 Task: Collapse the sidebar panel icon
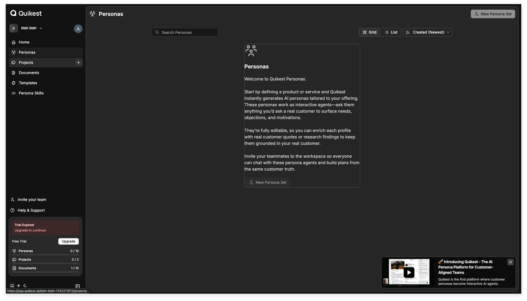click(78, 286)
